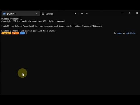140x105 pixels.
Task: Click the Copyright Microsoft Corporation line
Action: click(x=34, y=21)
